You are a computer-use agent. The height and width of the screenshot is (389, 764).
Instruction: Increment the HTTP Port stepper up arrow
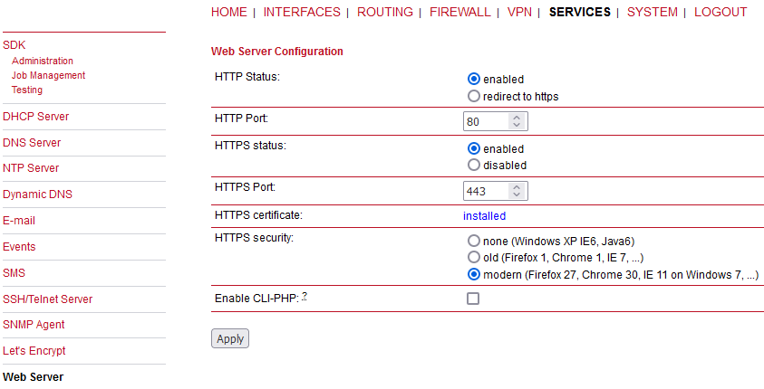(517, 118)
